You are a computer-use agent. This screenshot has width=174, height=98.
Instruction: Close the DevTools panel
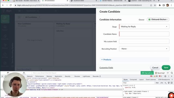172,76
